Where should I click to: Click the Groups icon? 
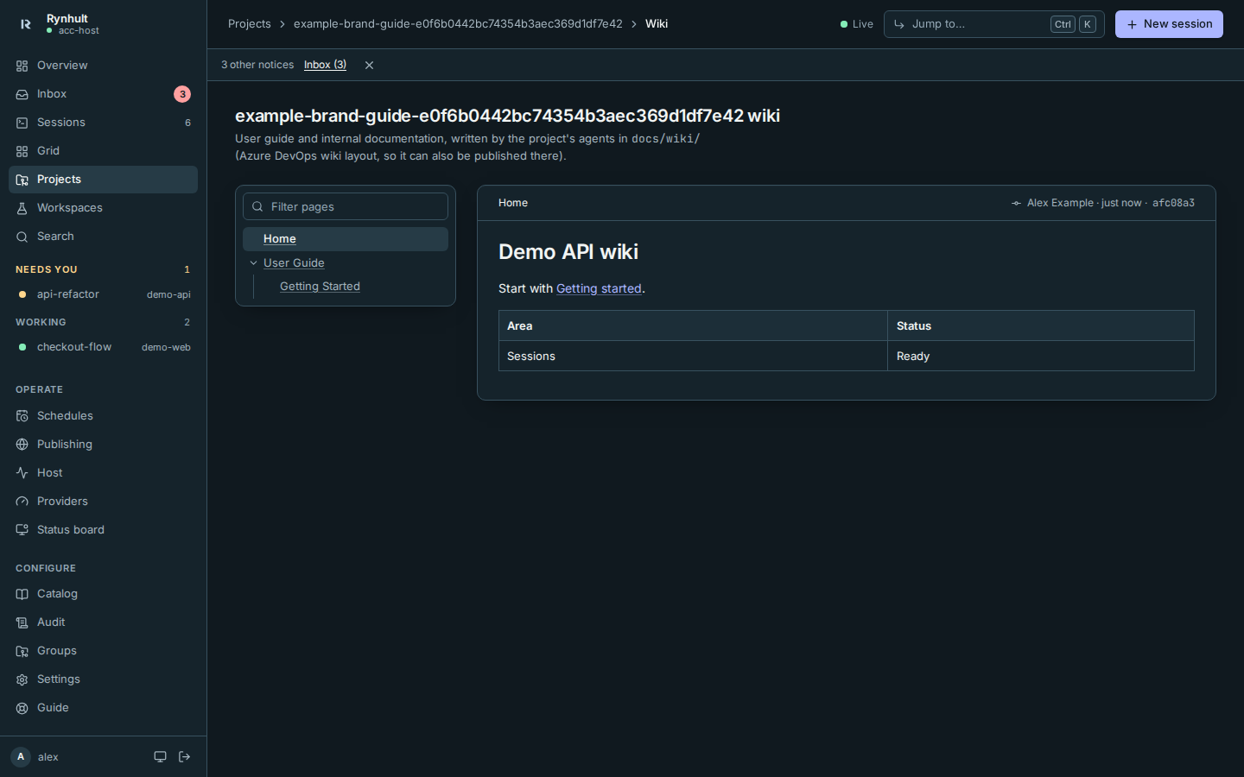[x=22, y=651]
